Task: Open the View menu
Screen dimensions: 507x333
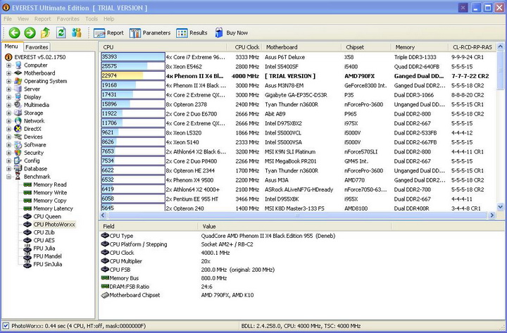Action: click(x=23, y=19)
